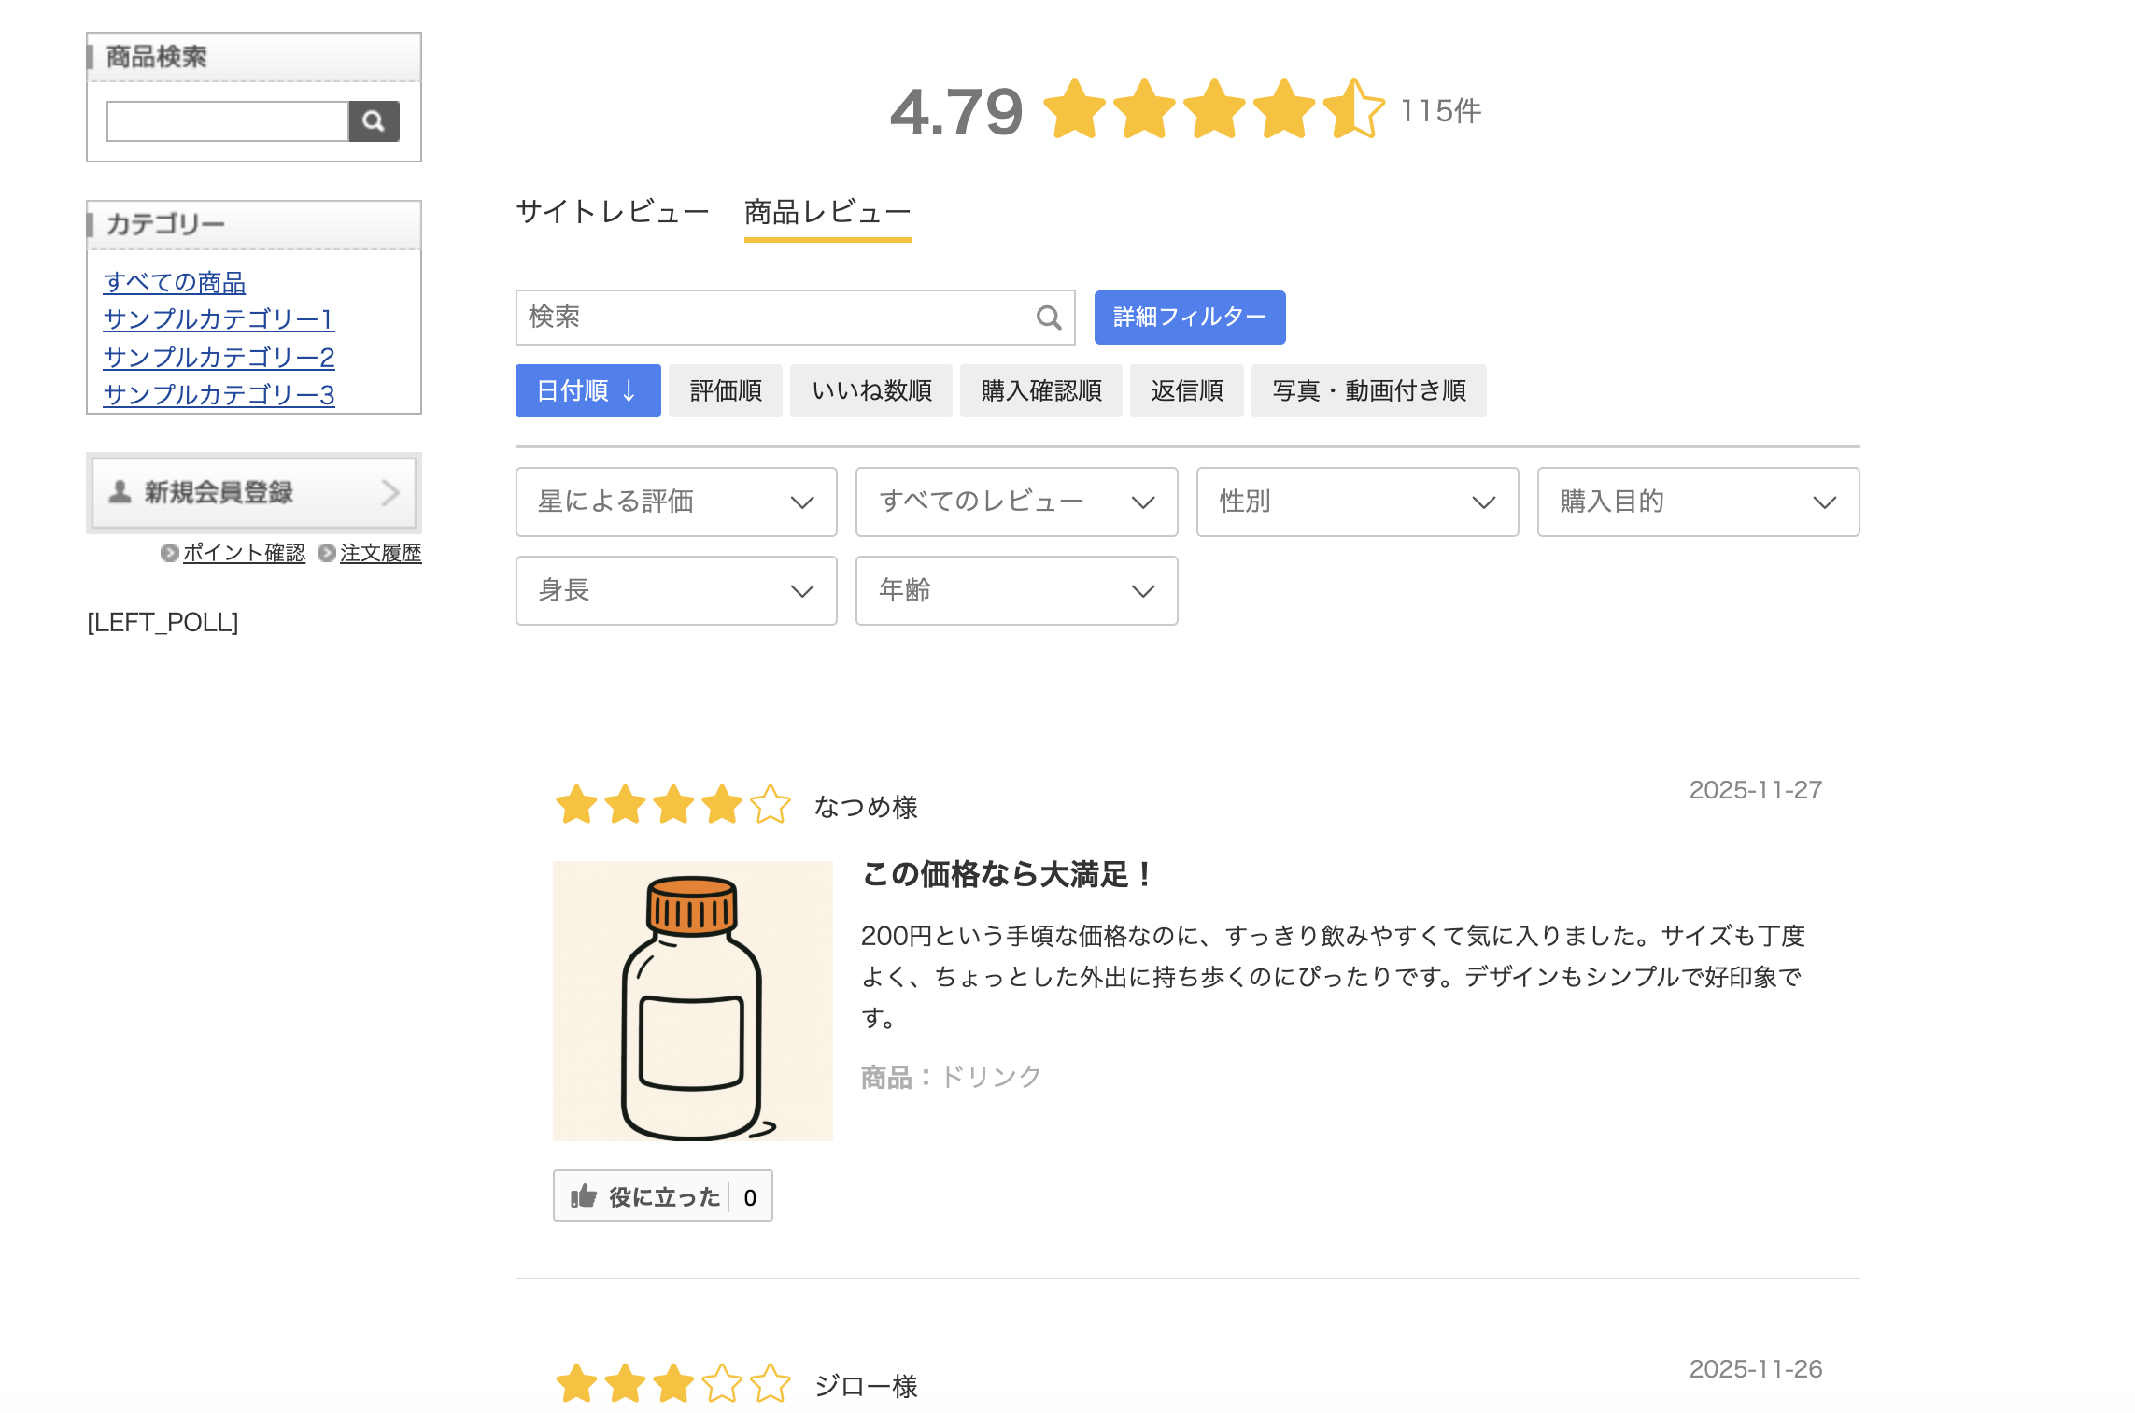Click the thumbs-up helpful icon
Screen dimensions: 2135x1413
tap(584, 1196)
